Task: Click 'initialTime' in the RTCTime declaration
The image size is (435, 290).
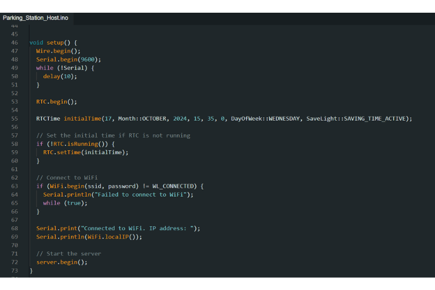Action: tap(82, 119)
